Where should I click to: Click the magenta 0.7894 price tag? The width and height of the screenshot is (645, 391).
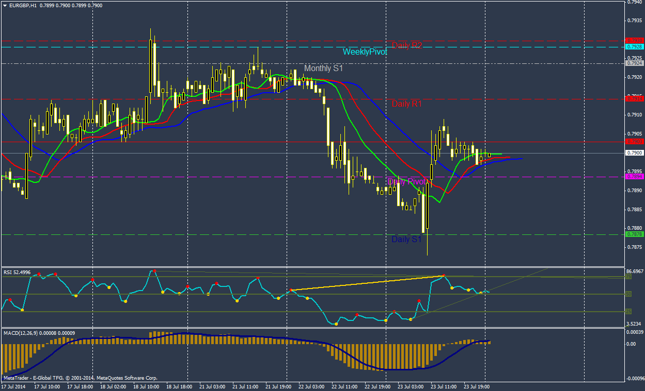[634, 177]
